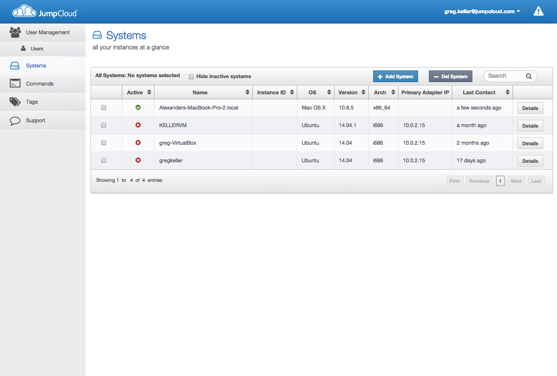The height and width of the screenshot is (376, 557).
Task: Click Primary Adapter IP column header
Action: tap(425, 92)
